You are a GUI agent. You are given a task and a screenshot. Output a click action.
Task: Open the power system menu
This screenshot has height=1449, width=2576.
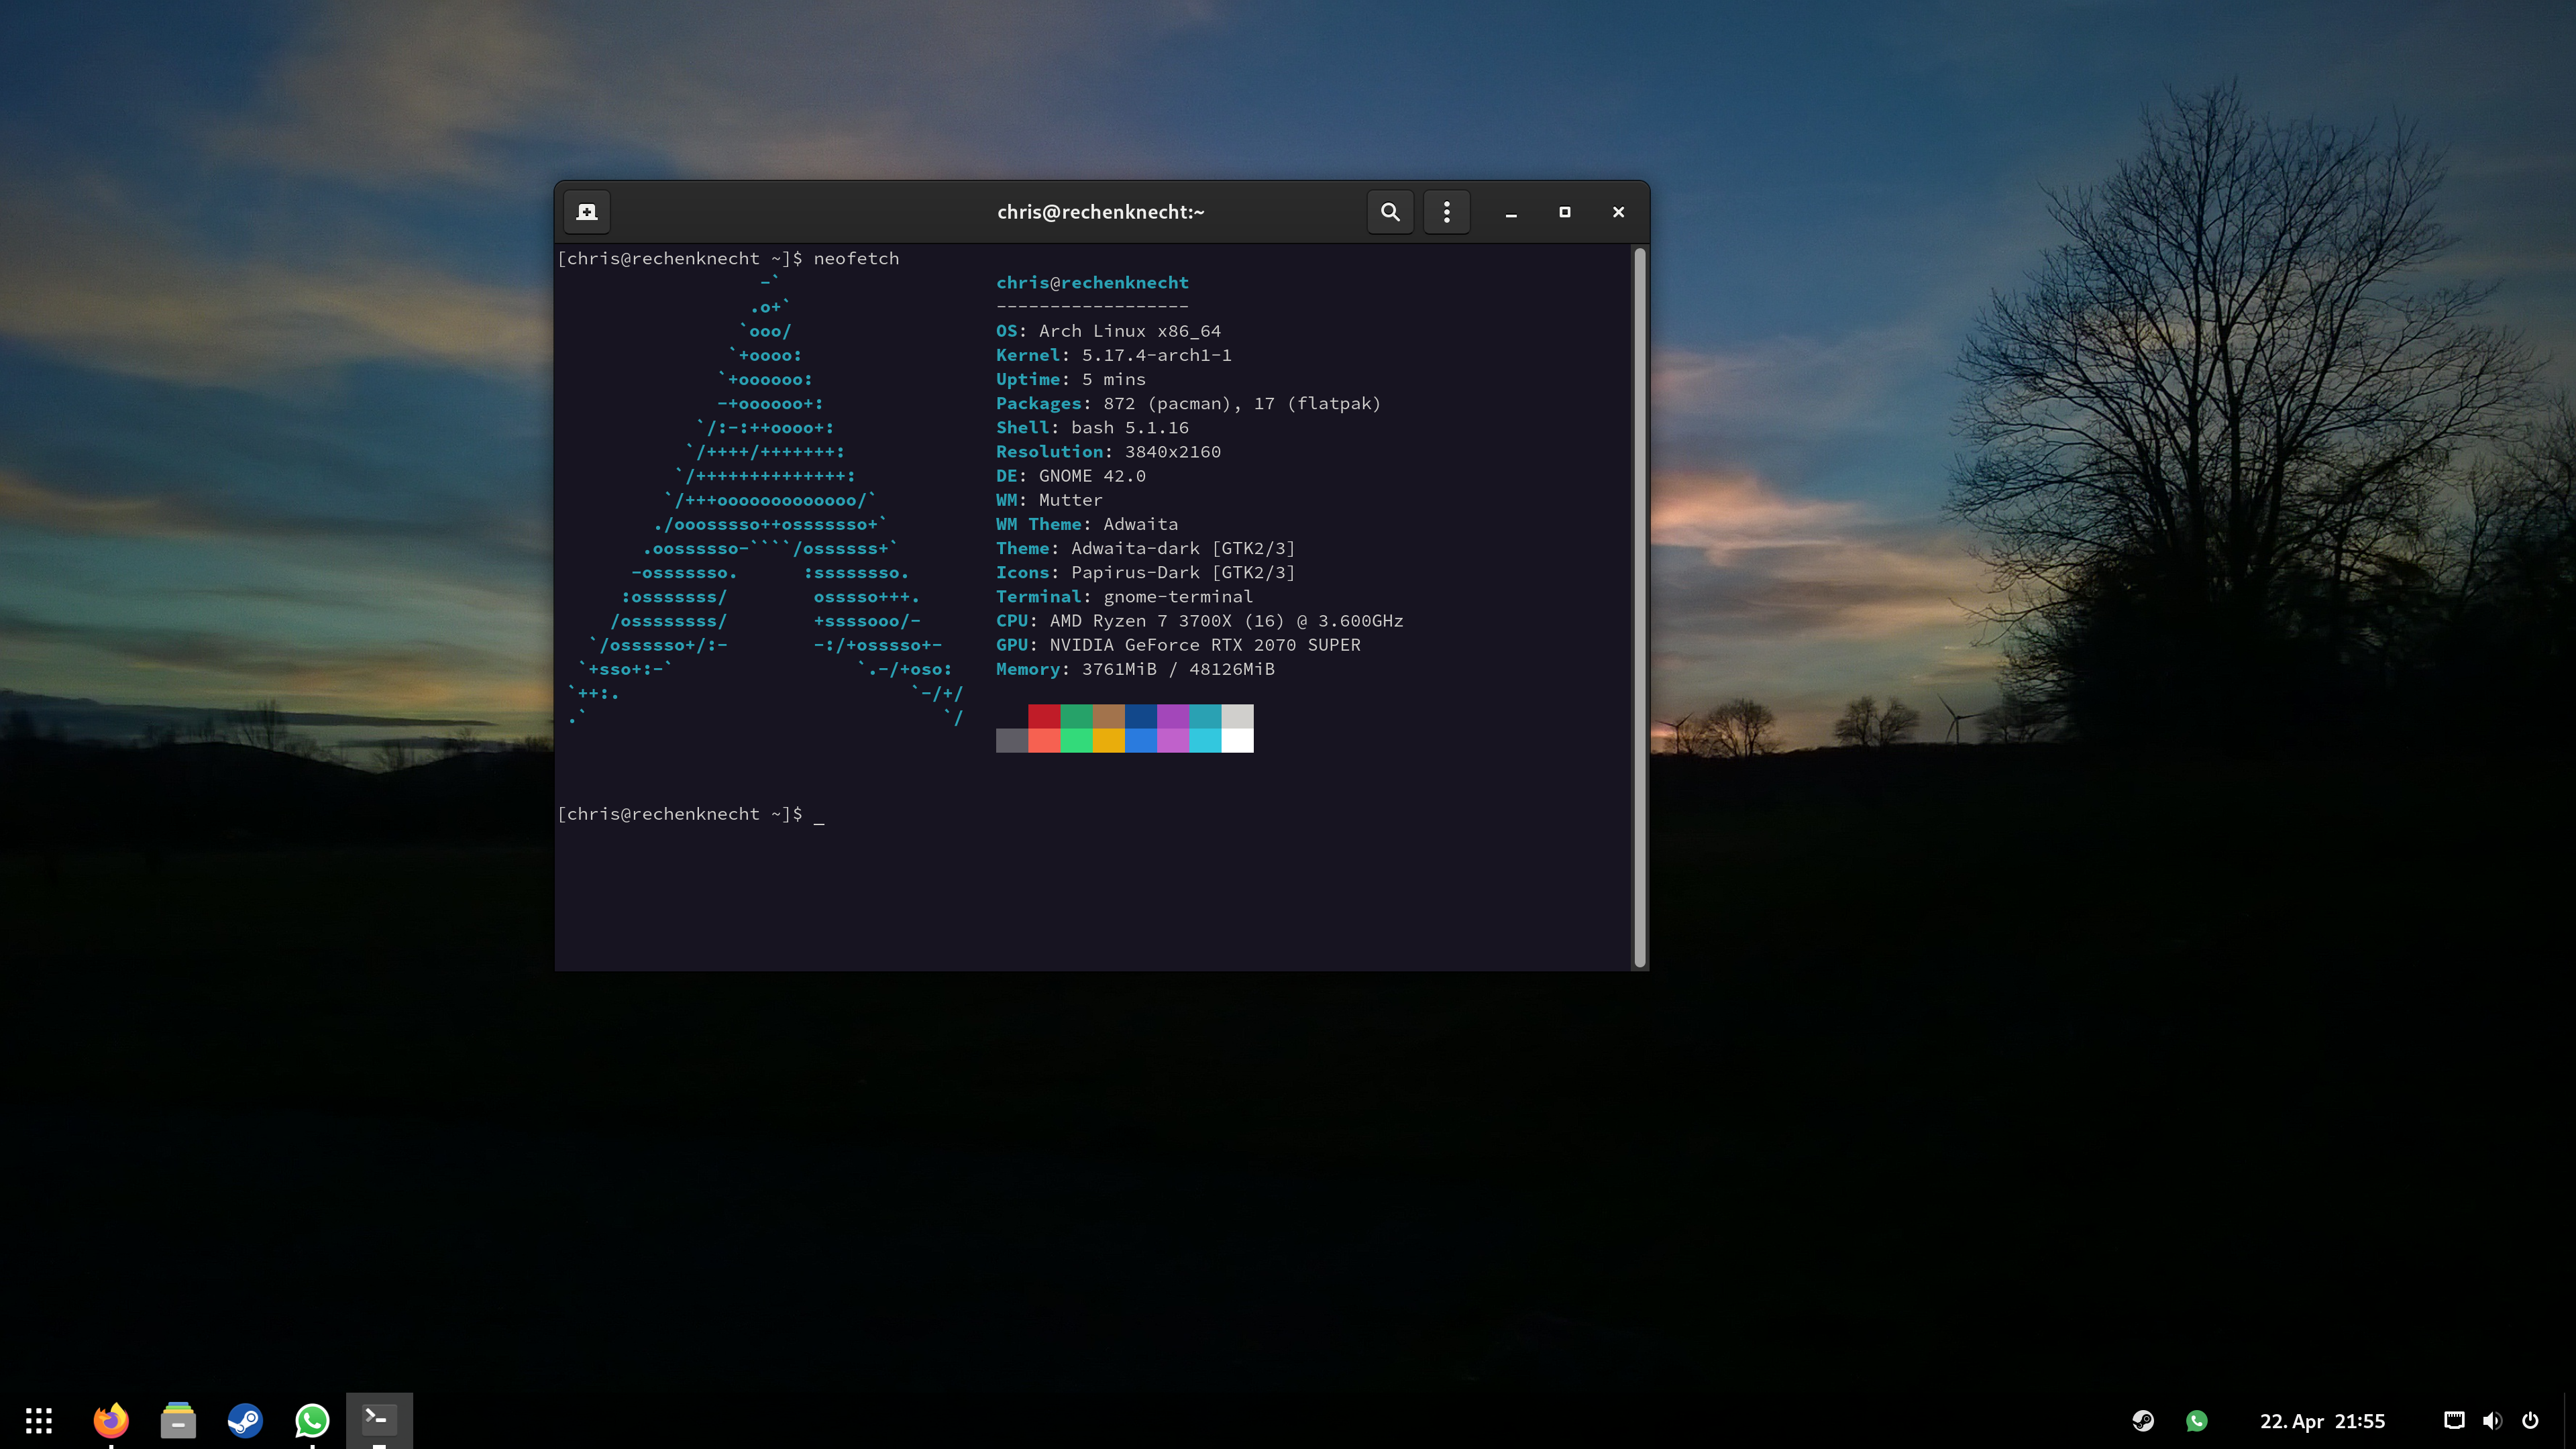click(2530, 1421)
